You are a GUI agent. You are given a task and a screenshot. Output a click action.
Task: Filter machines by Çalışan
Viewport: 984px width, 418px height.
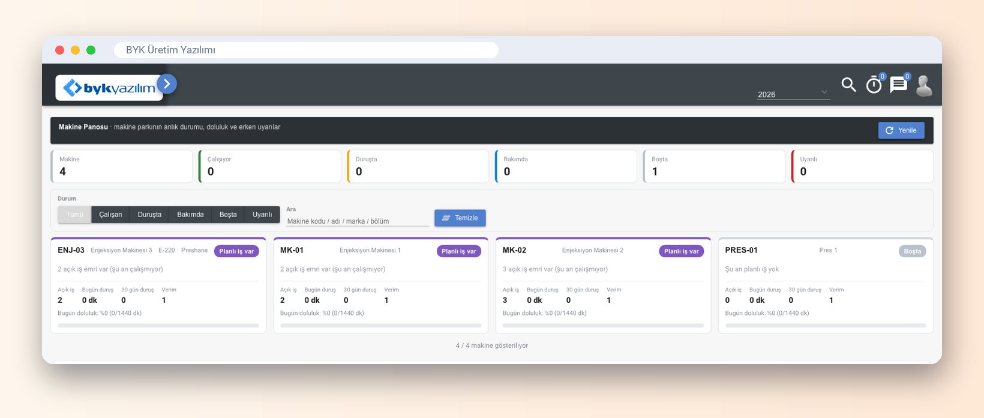110,214
